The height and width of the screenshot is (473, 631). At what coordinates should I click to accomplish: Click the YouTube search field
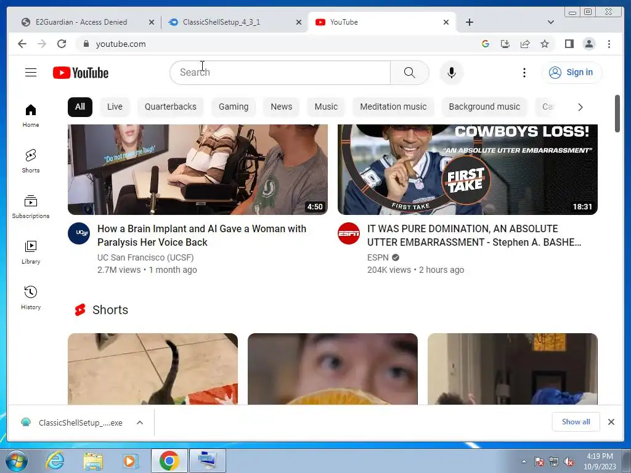tap(280, 73)
